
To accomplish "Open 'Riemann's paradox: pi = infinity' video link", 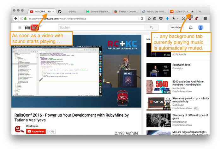I will pyautogui.click(x=191, y=100).
